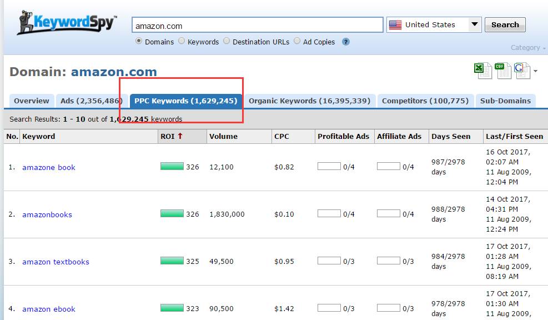Click volume value 49,500
Viewport: 548px width, 320px height.
click(221, 261)
